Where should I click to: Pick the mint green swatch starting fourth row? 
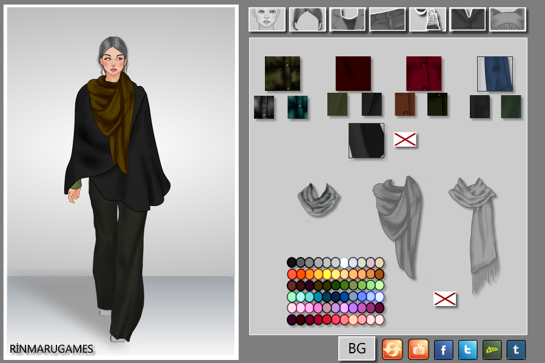292,297
